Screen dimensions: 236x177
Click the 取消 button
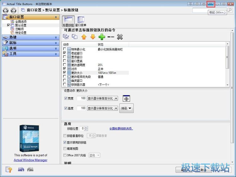tap(203, 170)
